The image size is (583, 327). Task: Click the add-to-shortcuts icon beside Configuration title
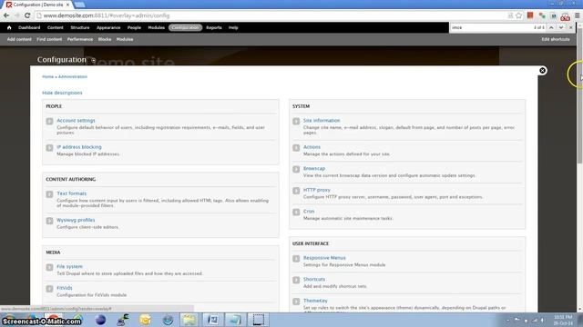(x=93, y=60)
